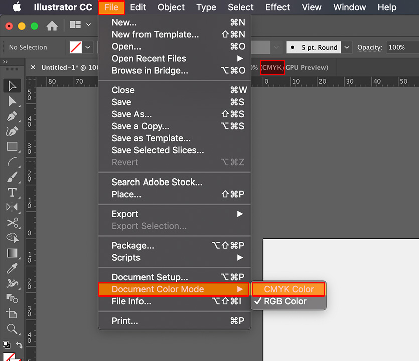Viewport: 419px width, 361px height.
Task: Open the Select menu
Action: 241,7
